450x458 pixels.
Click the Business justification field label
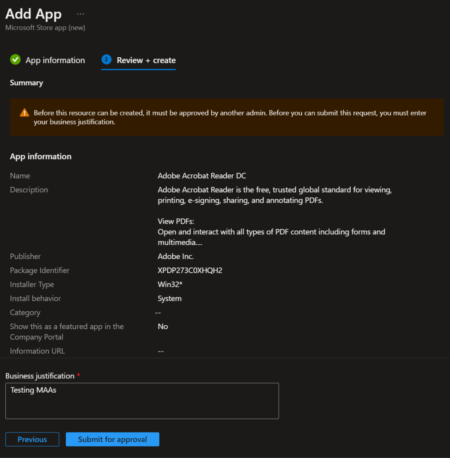tap(40, 376)
